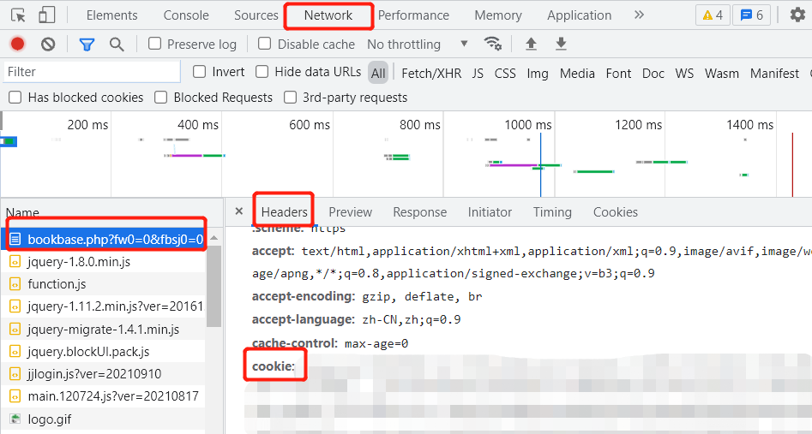The height and width of the screenshot is (434, 812).
Task: Activate the inspect element picker icon
Action: [18, 15]
